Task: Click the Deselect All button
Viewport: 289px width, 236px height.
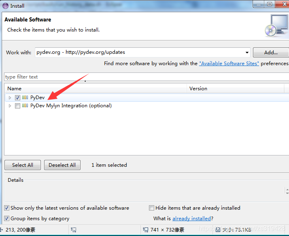Action: (62, 165)
